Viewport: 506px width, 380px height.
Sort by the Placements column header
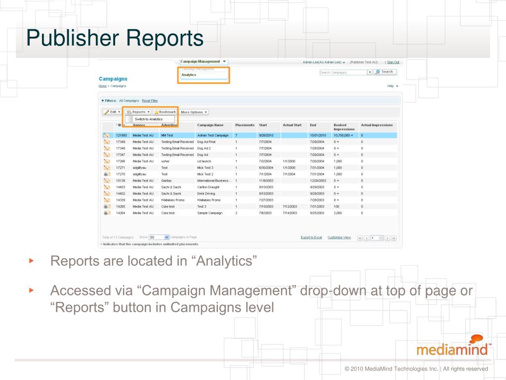coord(245,125)
